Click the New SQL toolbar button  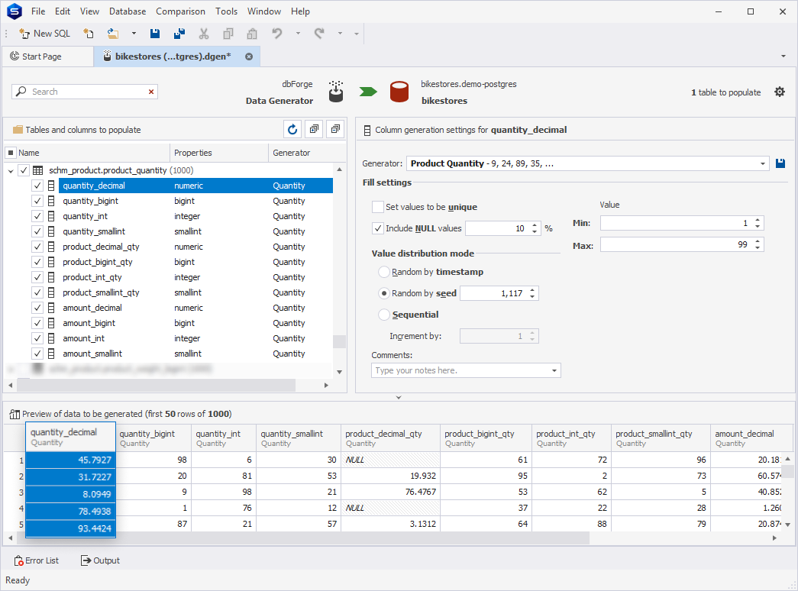coord(44,34)
